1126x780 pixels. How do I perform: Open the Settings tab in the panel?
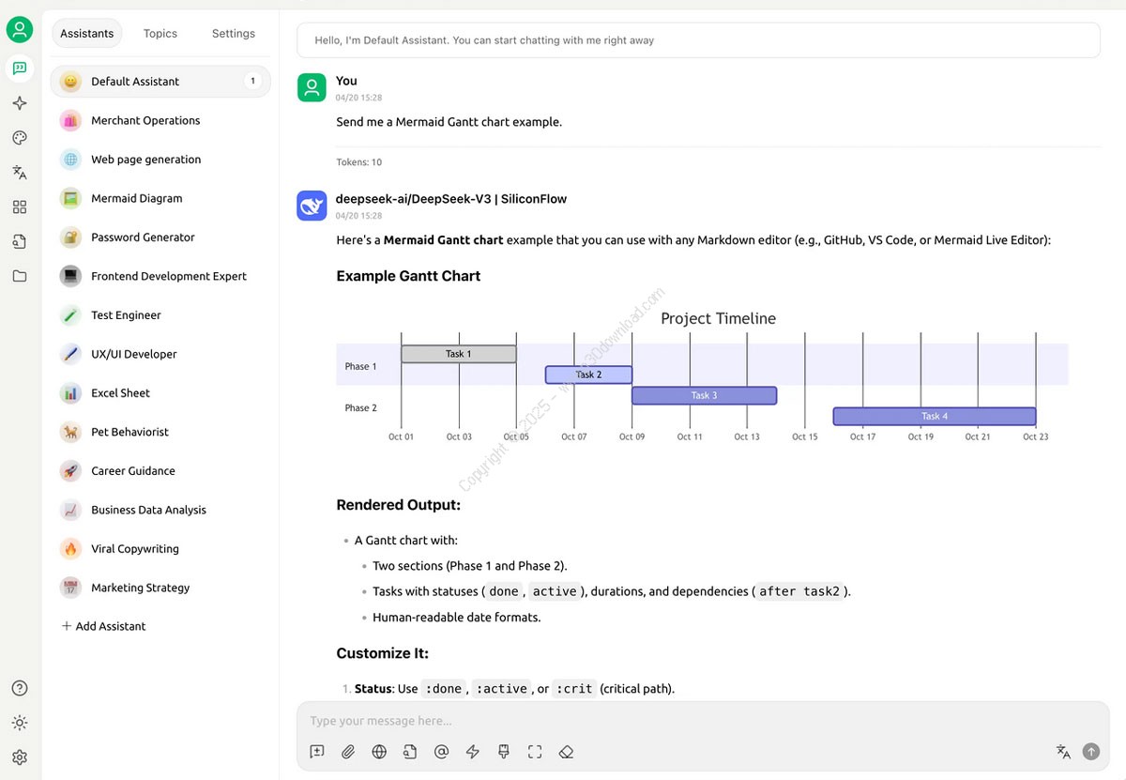[234, 34]
